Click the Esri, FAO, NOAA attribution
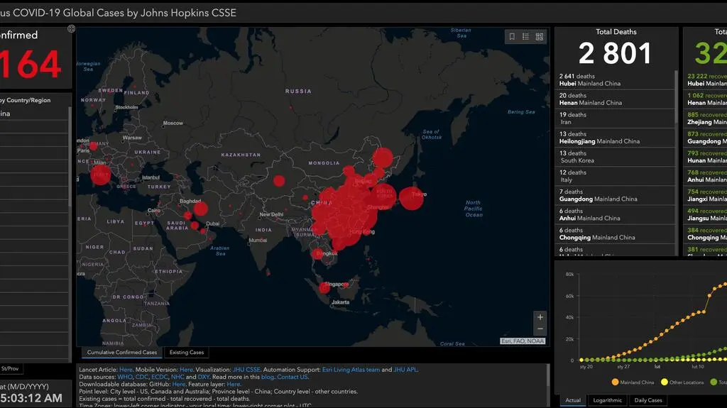 (523, 341)
